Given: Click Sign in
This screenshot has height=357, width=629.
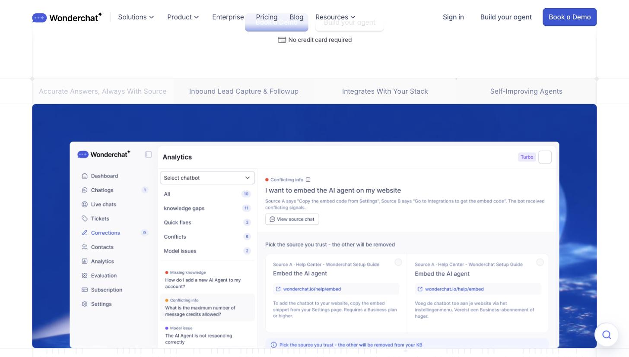Looking at the screenshot, I should pyautogui.click(x=453, y=17).
